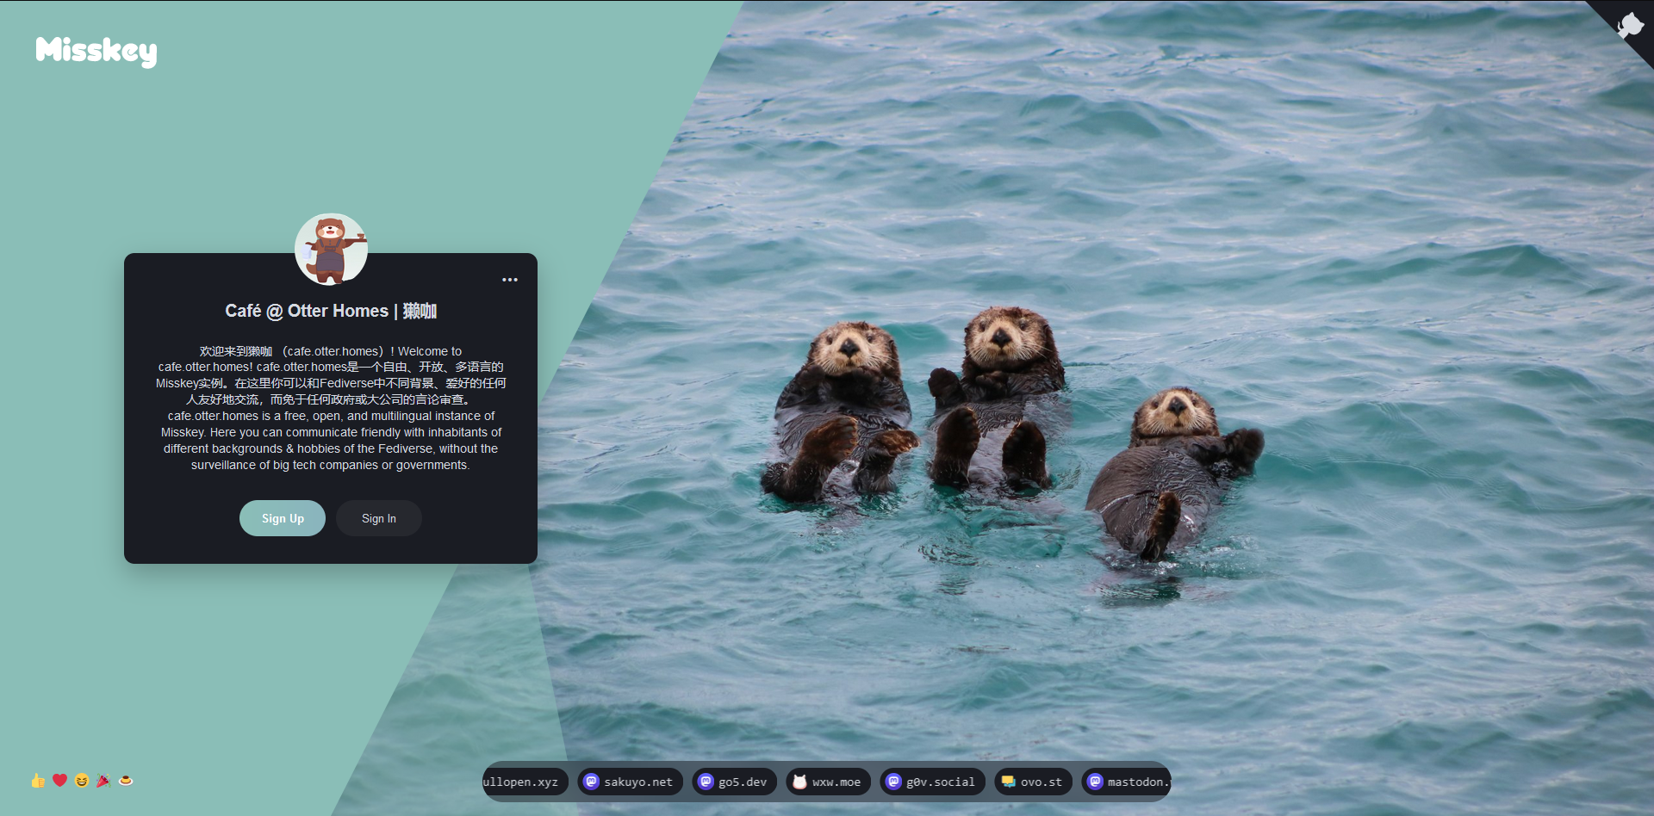The image size is (1654, 816).
Task: Click the pudding emoji
Action: (126, 781)
